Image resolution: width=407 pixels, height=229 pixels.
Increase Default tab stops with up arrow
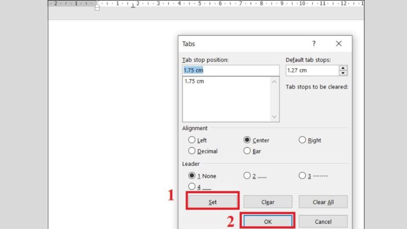click(x=343, y=68)
